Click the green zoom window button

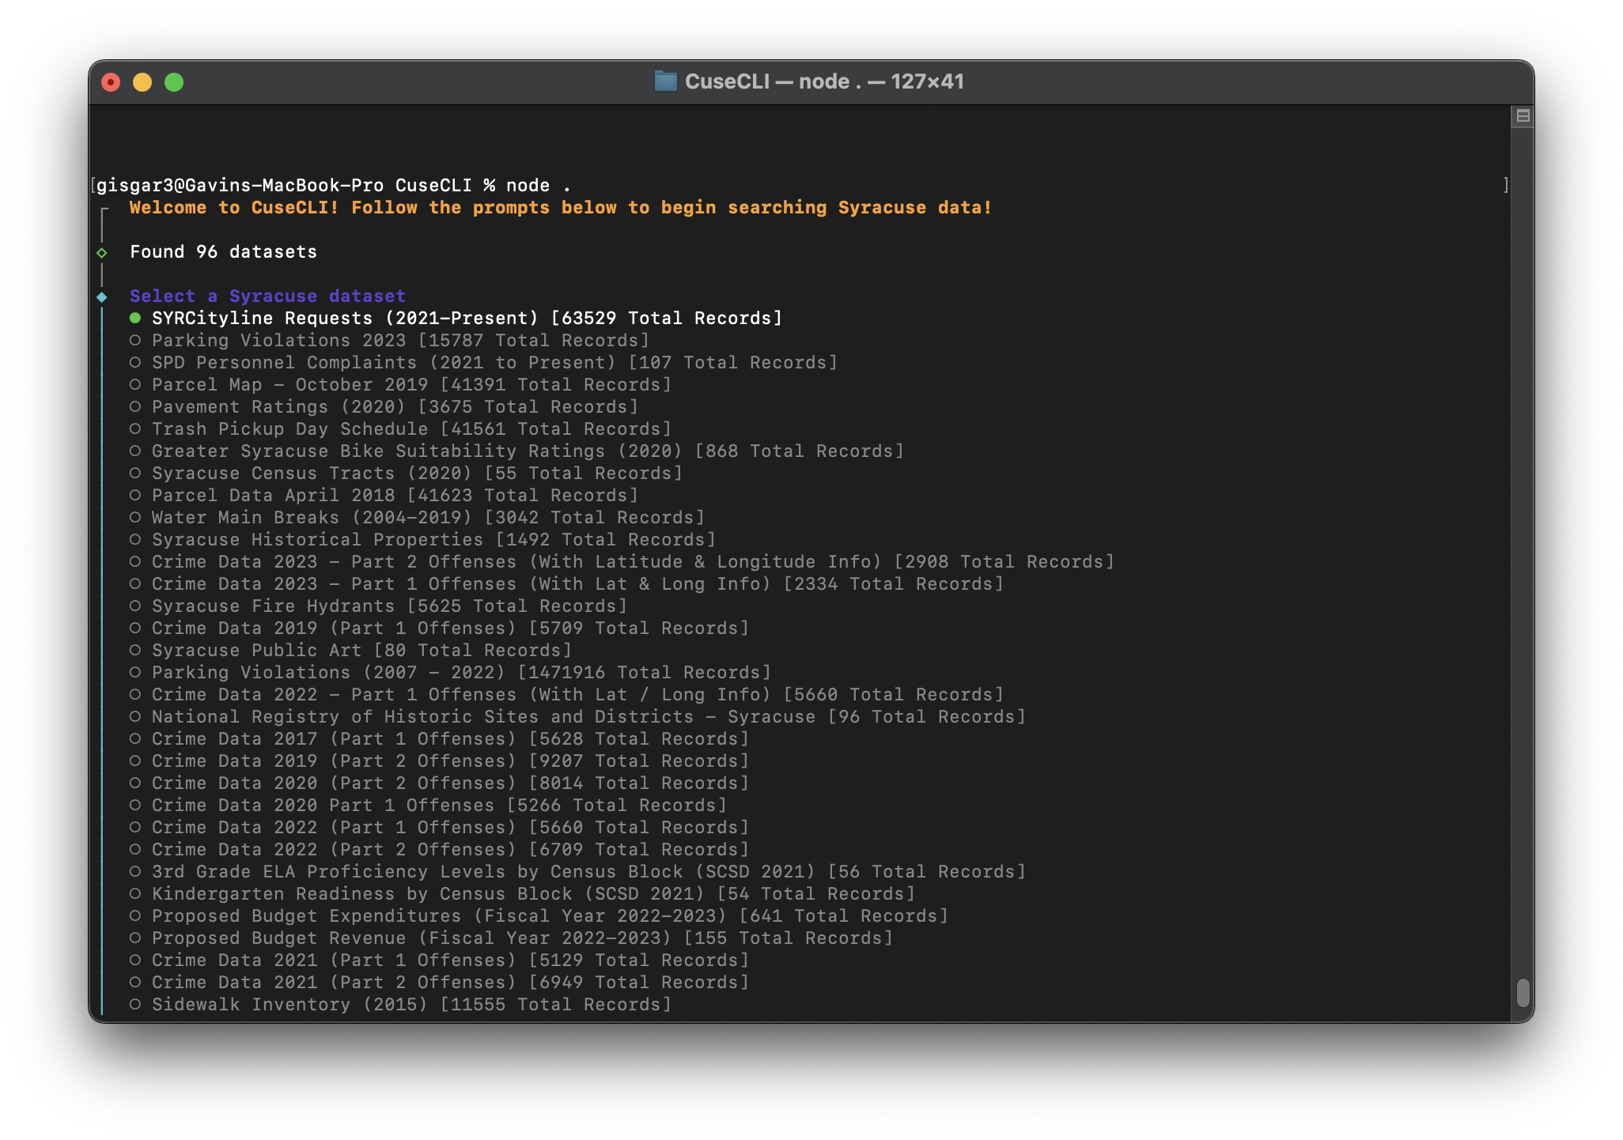pos(174,82)
